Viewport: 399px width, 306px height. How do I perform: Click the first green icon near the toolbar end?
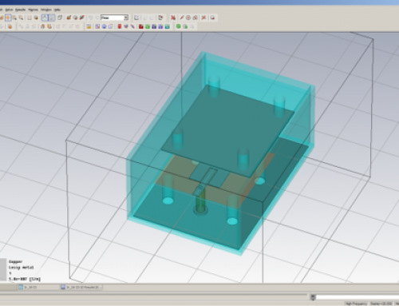pyautogui.click(x=179, y=26)
